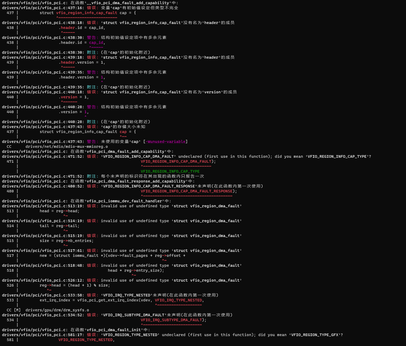Click the green VFIO_REGION_INFO_CAP_TYPE suggestion
This screenshot has height=346, width=406.
pos(170,171)
